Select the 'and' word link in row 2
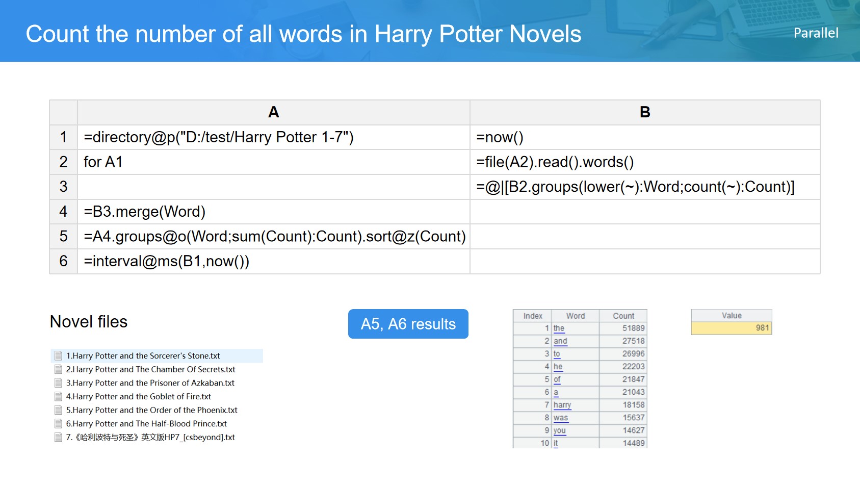The height and width of the screenshot is (484, 860). pyautogui.click(x=560, y=341)
